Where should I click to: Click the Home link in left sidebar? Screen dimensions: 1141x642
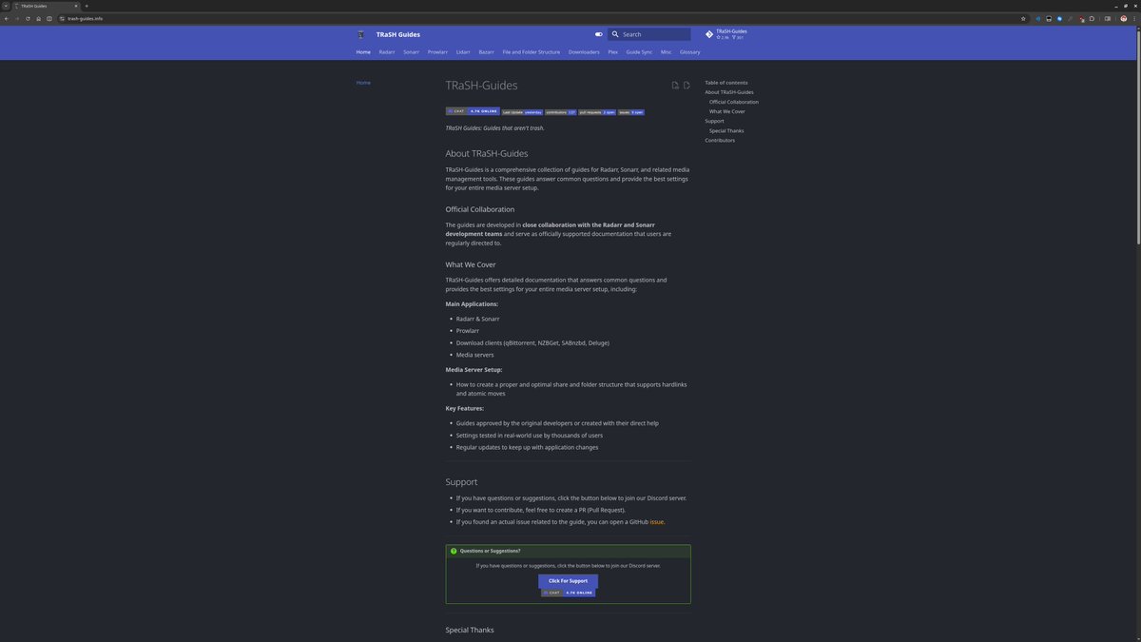pyautogui.click(x=363, y=83)
